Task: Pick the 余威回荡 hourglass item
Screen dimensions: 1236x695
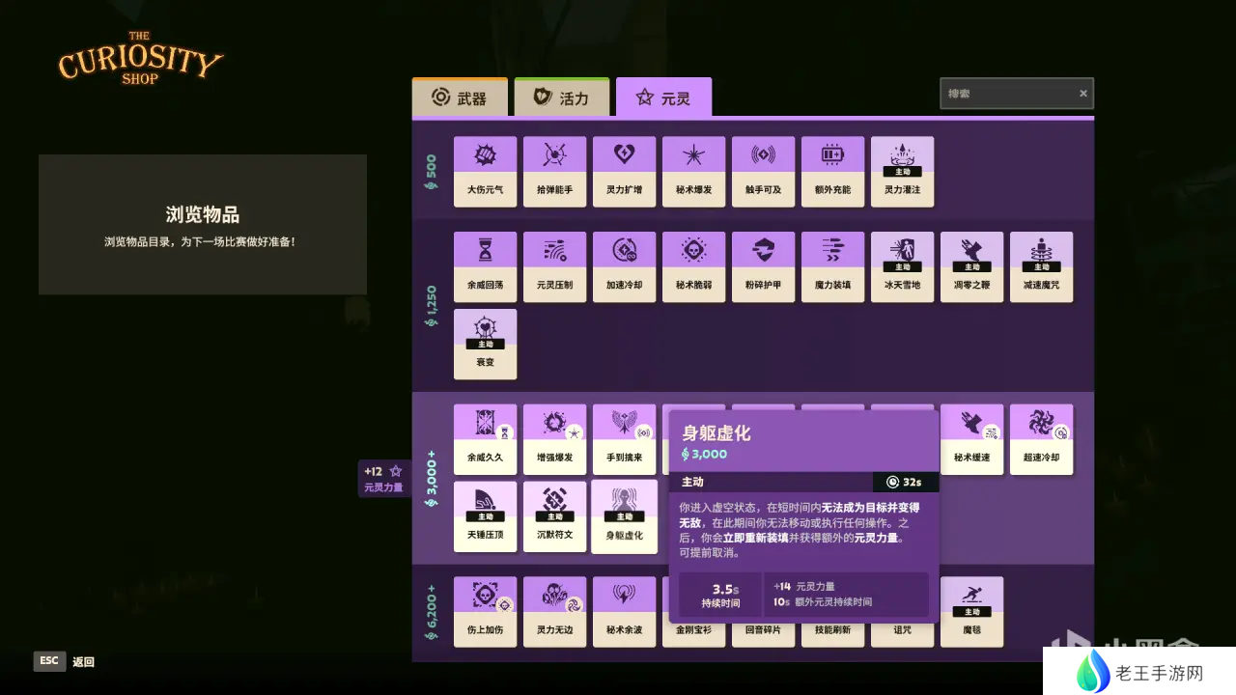Action: click(x=485, y=266)
